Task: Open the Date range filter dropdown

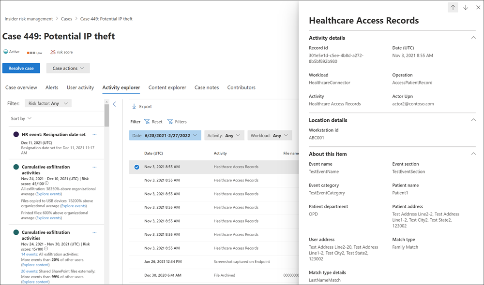Action: click(x=165, y=136)
